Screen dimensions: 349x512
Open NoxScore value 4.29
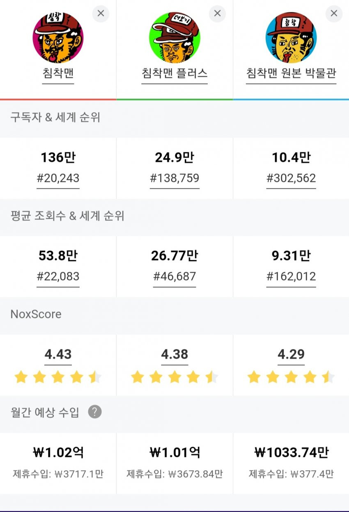[x=291, y=354]
